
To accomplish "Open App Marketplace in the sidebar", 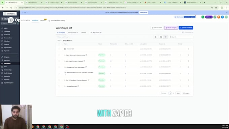I will point(8,83).
